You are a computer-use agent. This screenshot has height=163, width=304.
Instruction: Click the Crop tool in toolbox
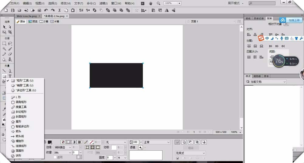[10, 32]
